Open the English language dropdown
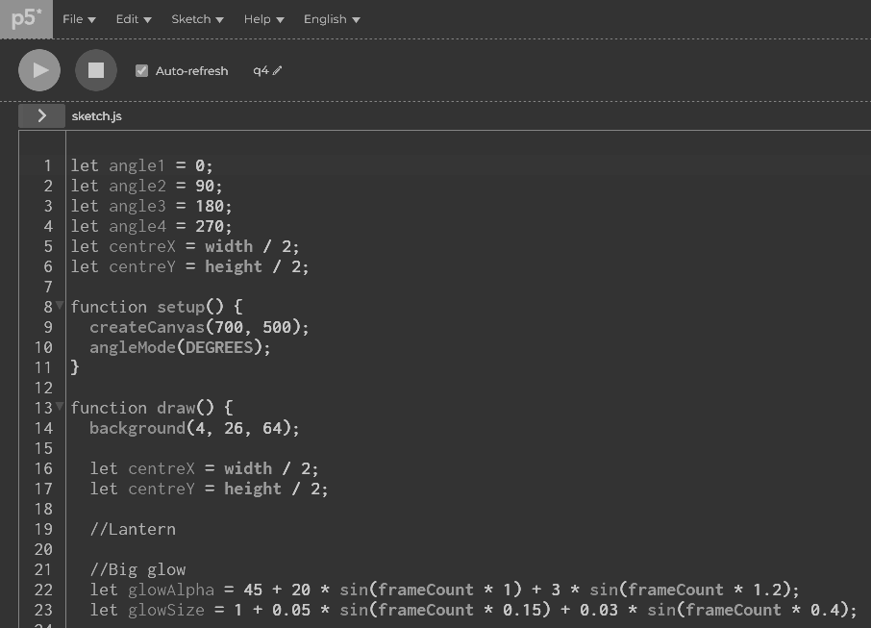 332,19
